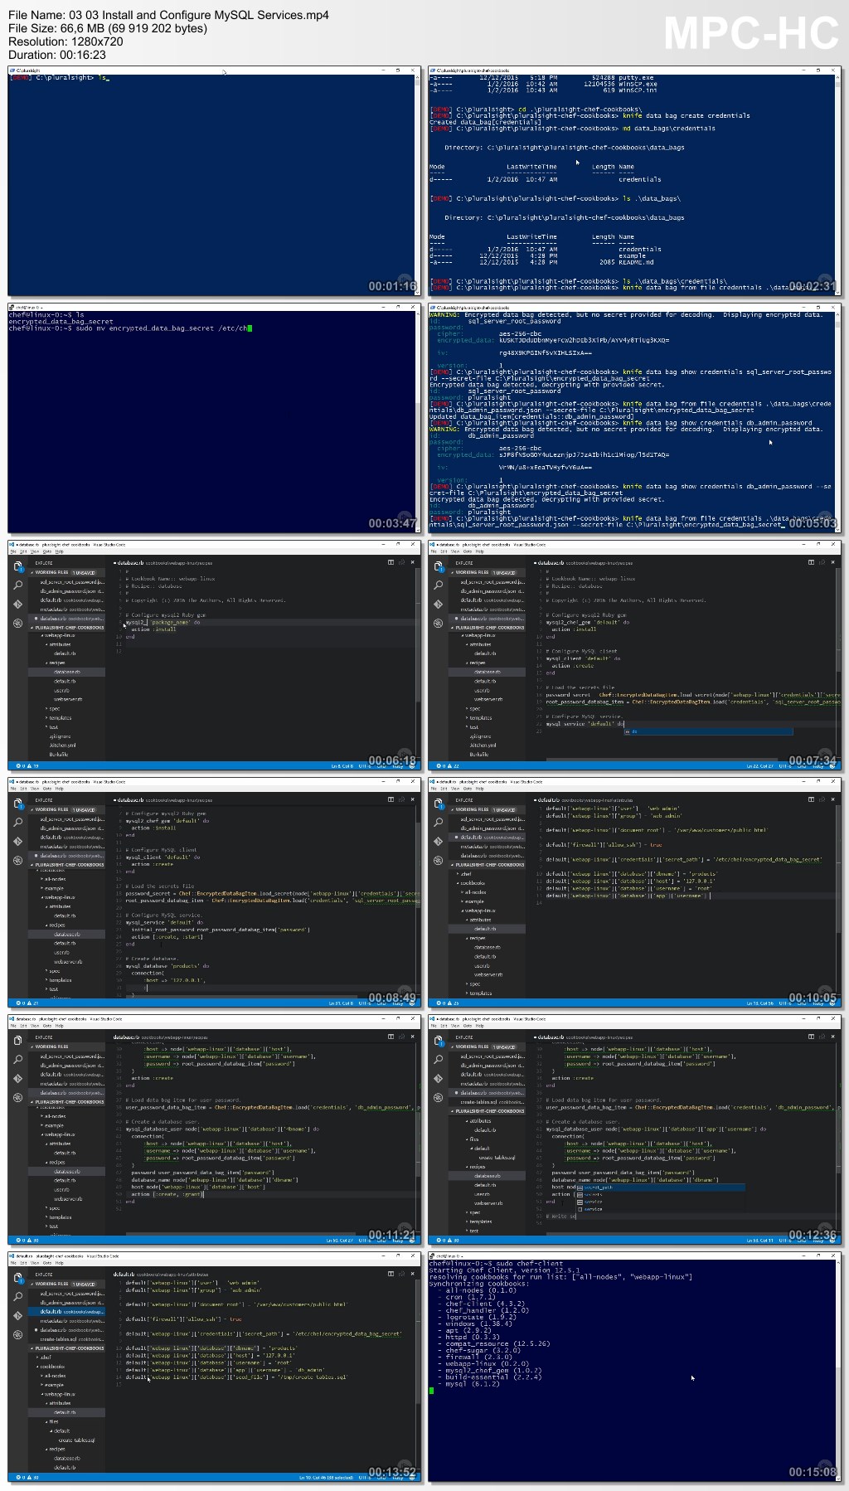Open the PowerShell thumbnail stamped 00:01:16
The image size is (849, 1491).
(214, 181)
